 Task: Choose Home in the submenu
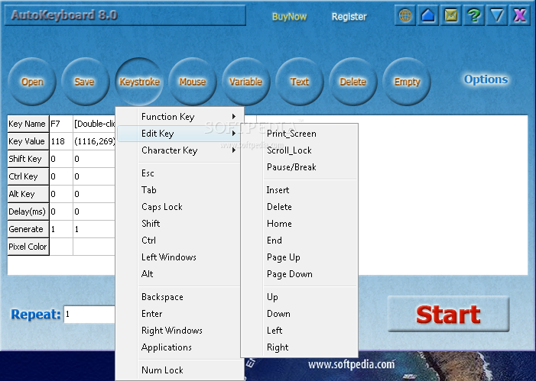coord(300,224)
